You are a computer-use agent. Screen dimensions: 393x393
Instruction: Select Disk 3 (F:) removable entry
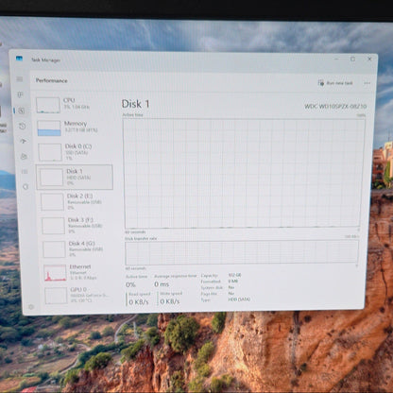[x=77, y=225]
